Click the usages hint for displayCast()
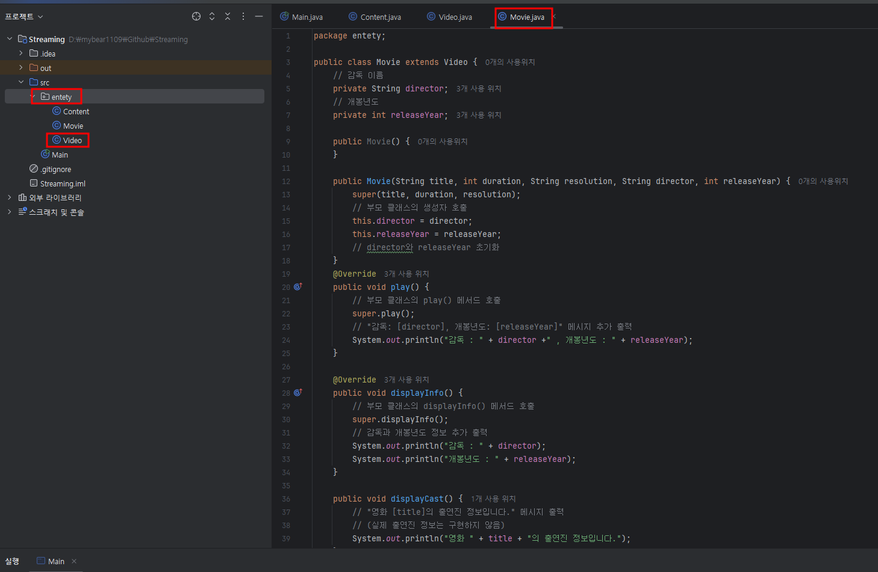Image resolution: width=878 pixels, height=572 pixels. (493, 499)
